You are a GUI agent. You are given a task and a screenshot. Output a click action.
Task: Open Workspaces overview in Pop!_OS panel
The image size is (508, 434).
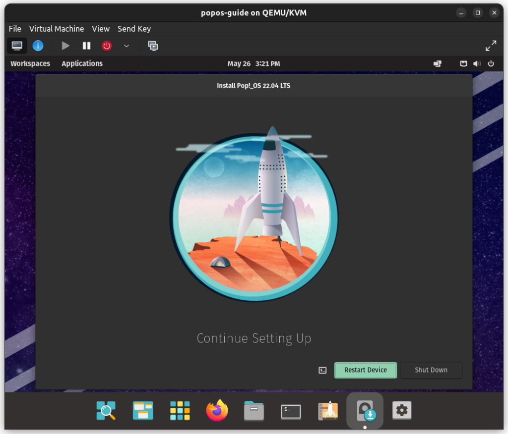(30, 63)
